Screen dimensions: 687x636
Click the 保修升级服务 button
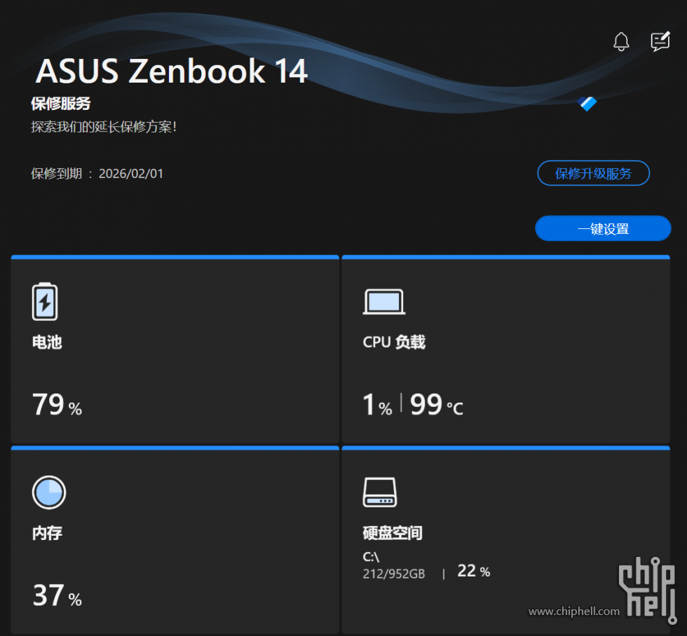[x=593, y=173]
